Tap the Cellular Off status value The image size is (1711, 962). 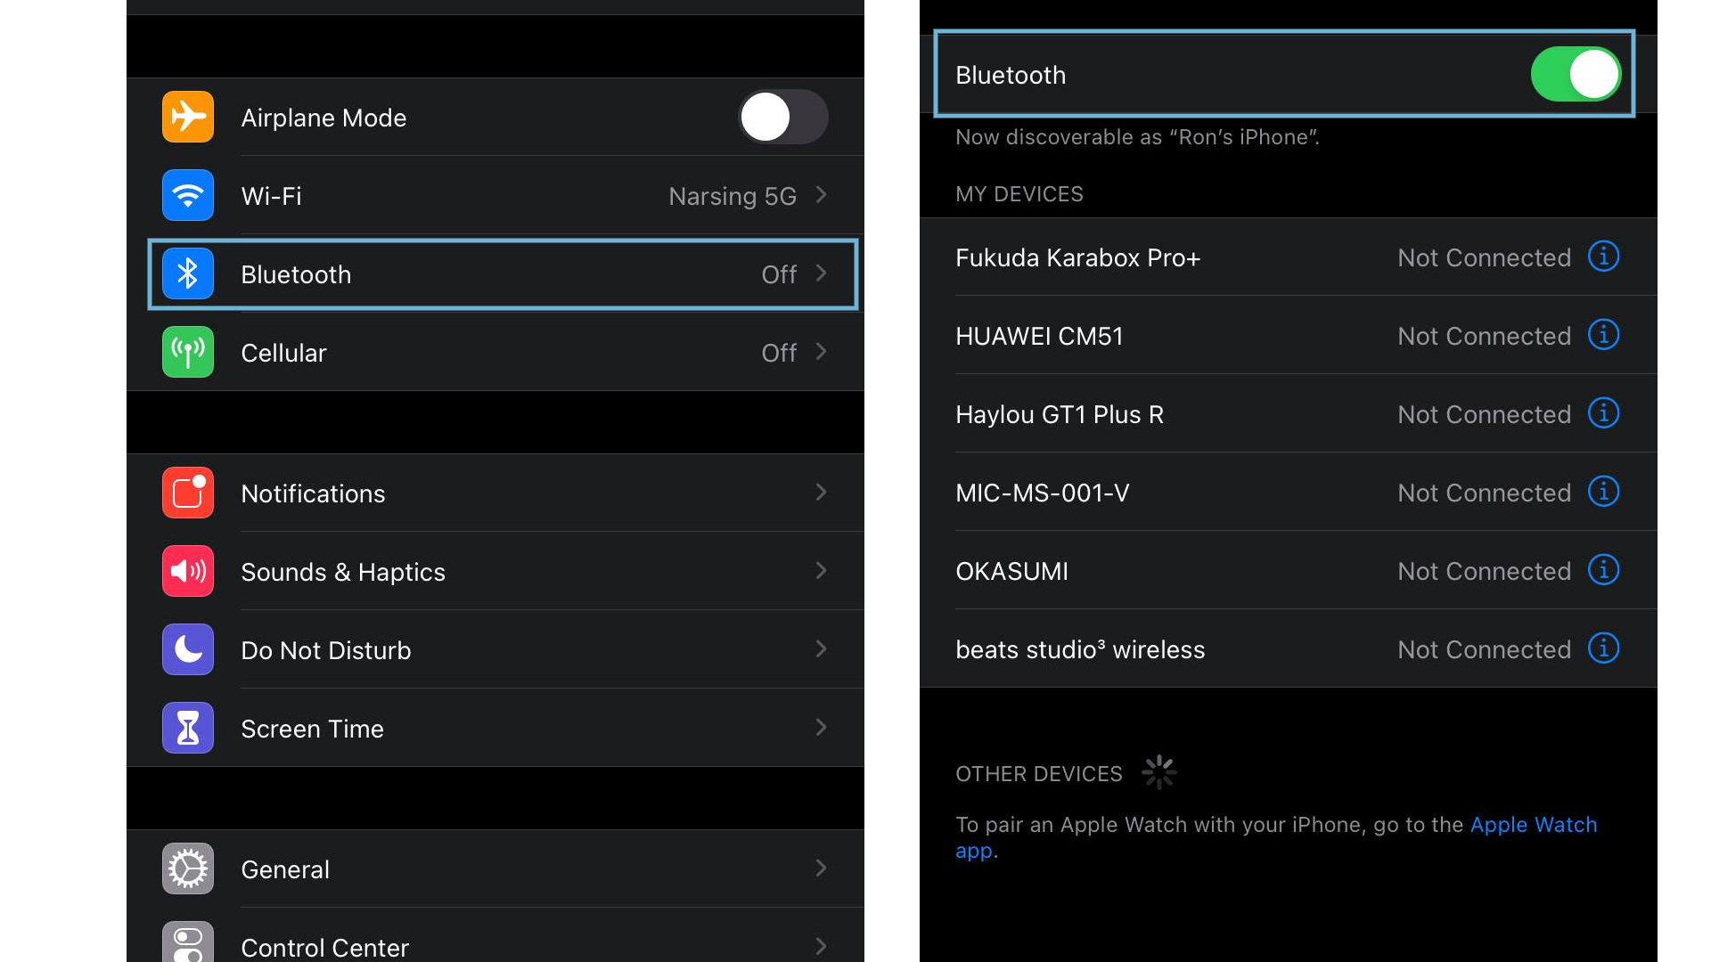pyautogui.click(x=779, y=353)
